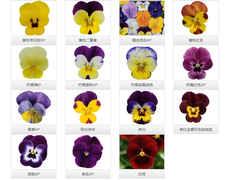Click the 柠檬蓝莓漩涡 flower image
Viewport: 230px width, 180px height.
click(142, 63)
